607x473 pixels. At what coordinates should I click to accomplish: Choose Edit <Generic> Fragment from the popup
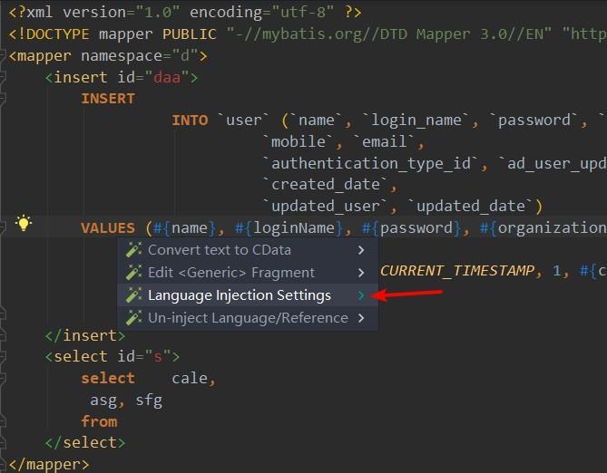click(x=231, y=273)
